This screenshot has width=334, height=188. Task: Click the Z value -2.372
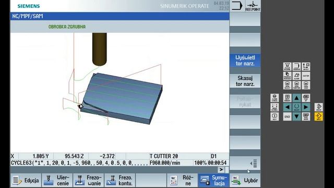(107, 156)
